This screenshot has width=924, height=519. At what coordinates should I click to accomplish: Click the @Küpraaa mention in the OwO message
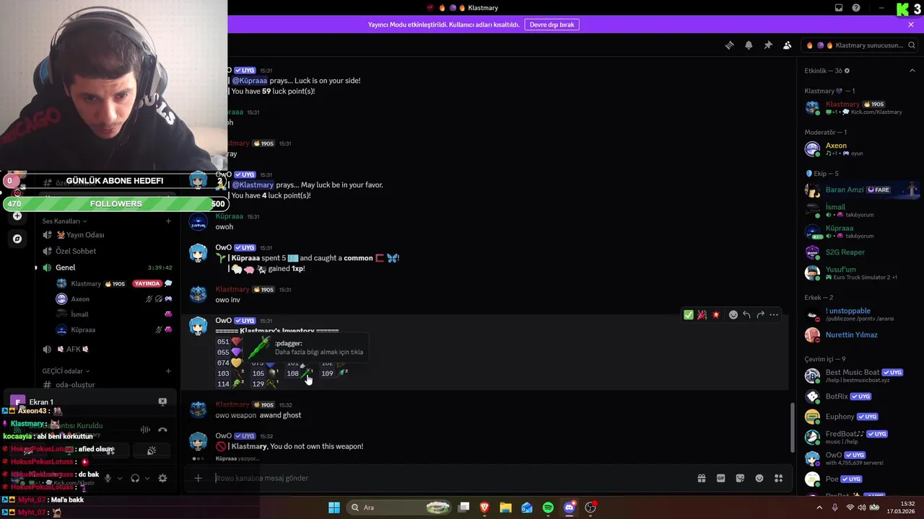(x=250, y=81)
